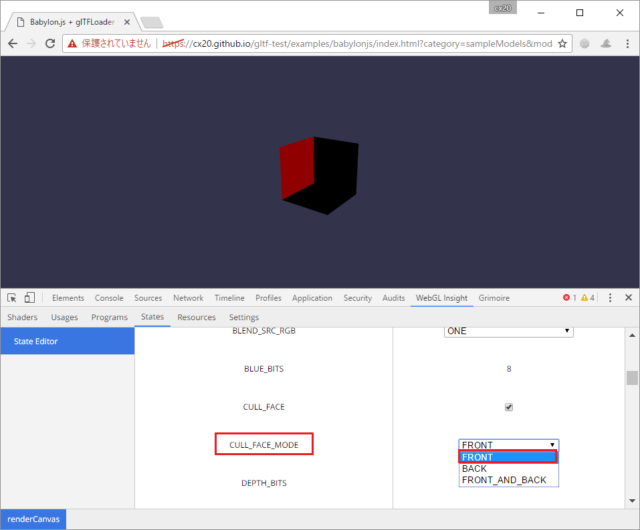Select BACK in cull face mode list
Viewport: 640px width, 530px height.
click(x=474, y=469)
